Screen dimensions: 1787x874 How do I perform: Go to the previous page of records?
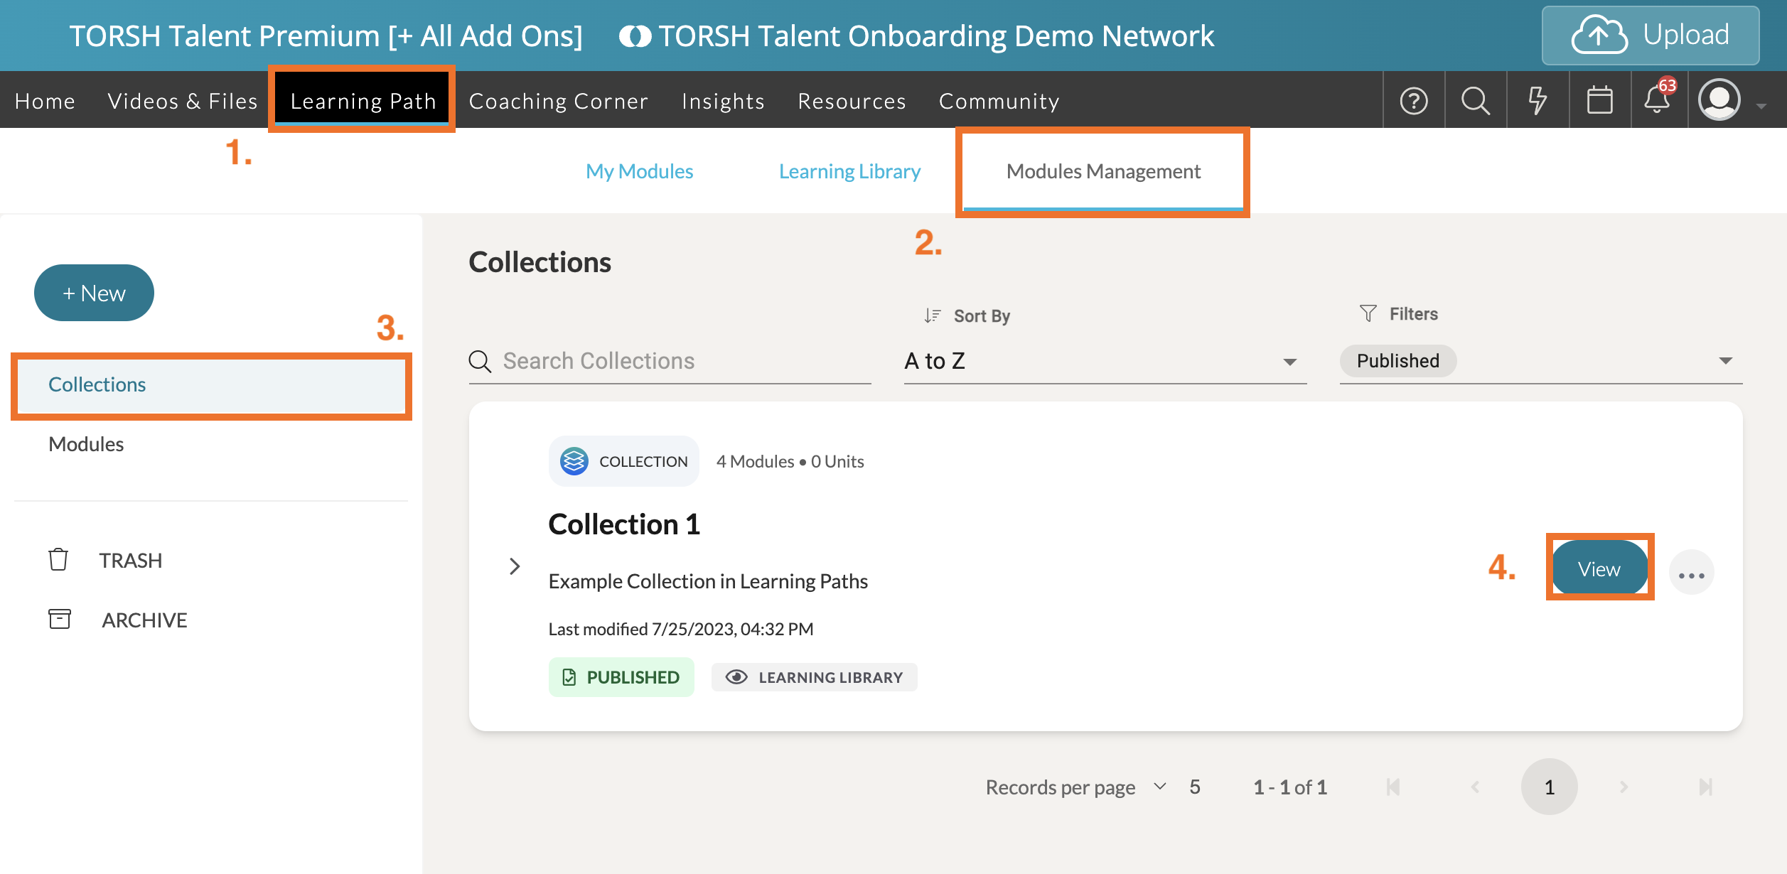pos(1476,787)
